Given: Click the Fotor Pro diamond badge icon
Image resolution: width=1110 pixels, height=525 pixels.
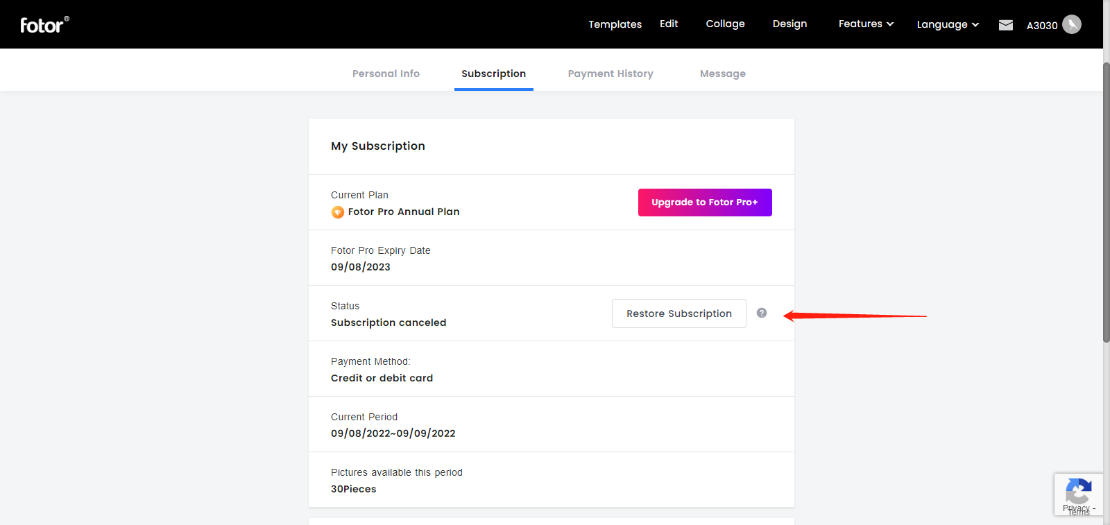Looking at the screenshot, I should (x=338, y=212).
